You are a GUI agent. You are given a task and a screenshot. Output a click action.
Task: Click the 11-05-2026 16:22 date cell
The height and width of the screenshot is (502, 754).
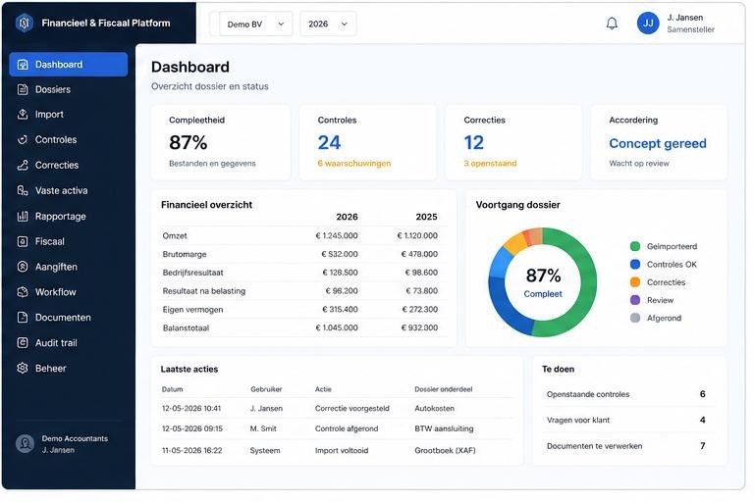(191, 451)
